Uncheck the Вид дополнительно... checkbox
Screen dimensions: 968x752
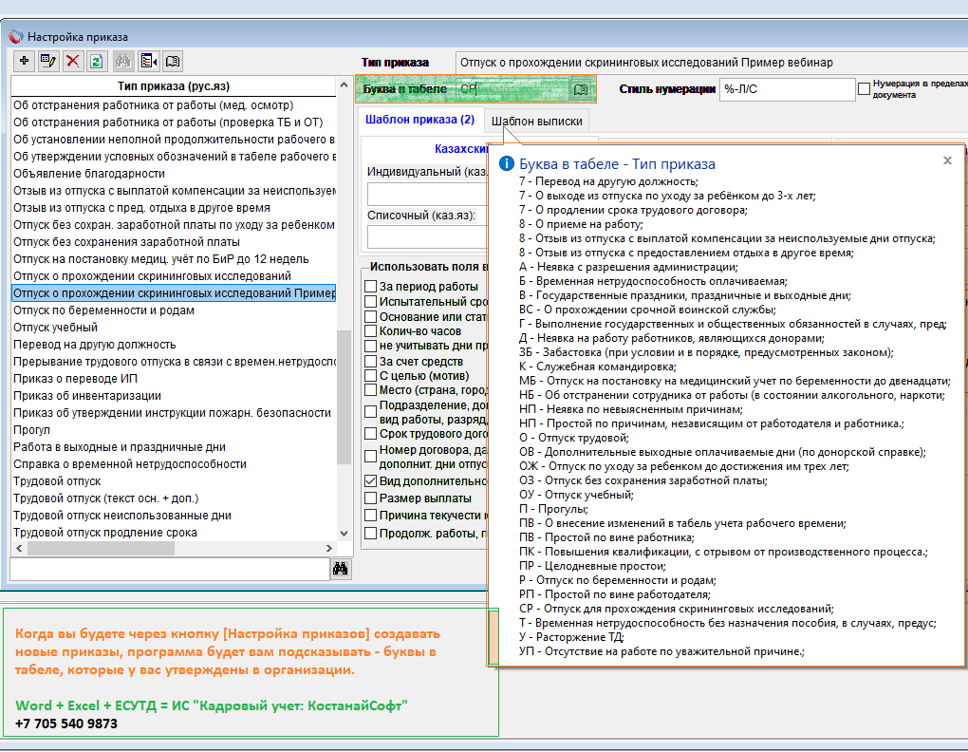click(370, 481)
